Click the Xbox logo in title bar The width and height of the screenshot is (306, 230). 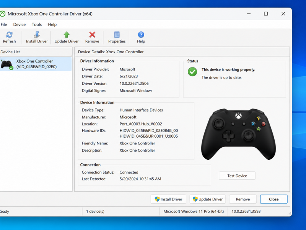point(3,14)
